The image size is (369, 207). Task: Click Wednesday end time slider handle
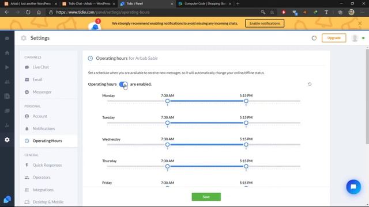(x=246, y=144)
